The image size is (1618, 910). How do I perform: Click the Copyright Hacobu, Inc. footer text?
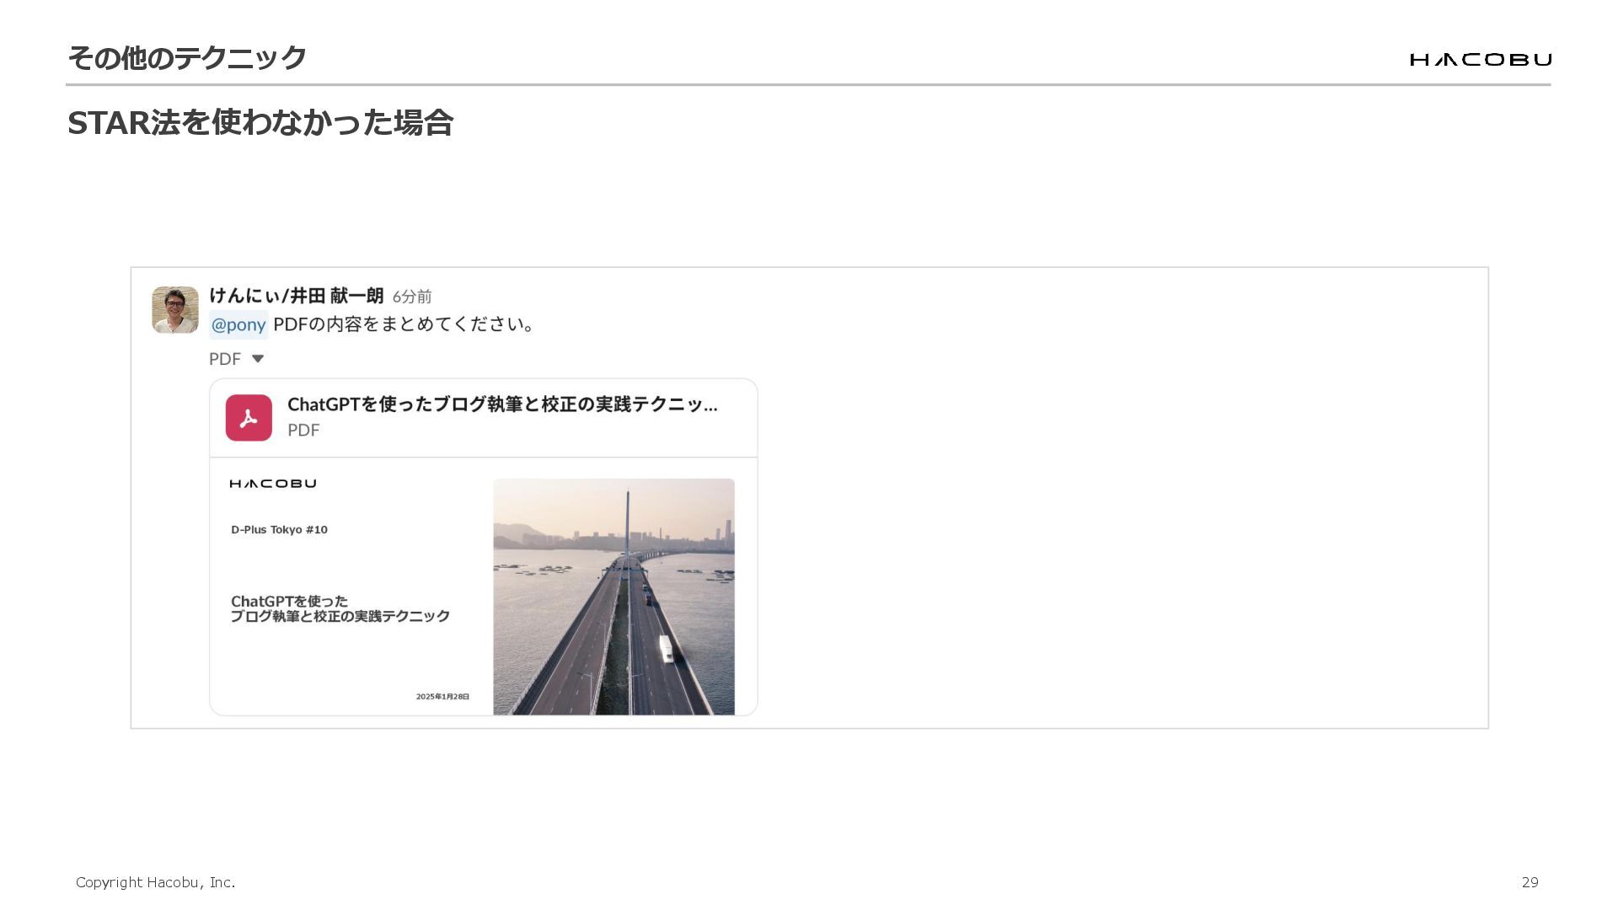[x=155, y=882]
